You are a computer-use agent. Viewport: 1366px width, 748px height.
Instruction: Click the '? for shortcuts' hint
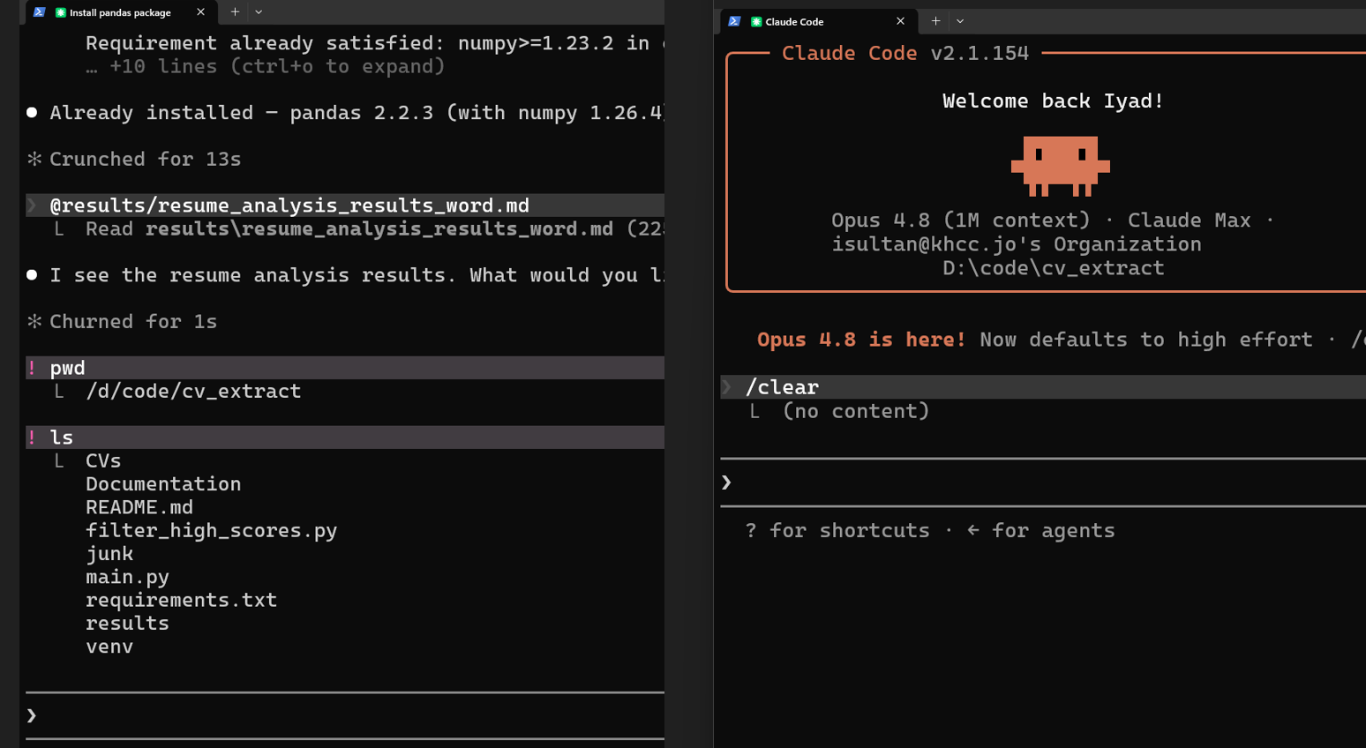pos(837,530)
